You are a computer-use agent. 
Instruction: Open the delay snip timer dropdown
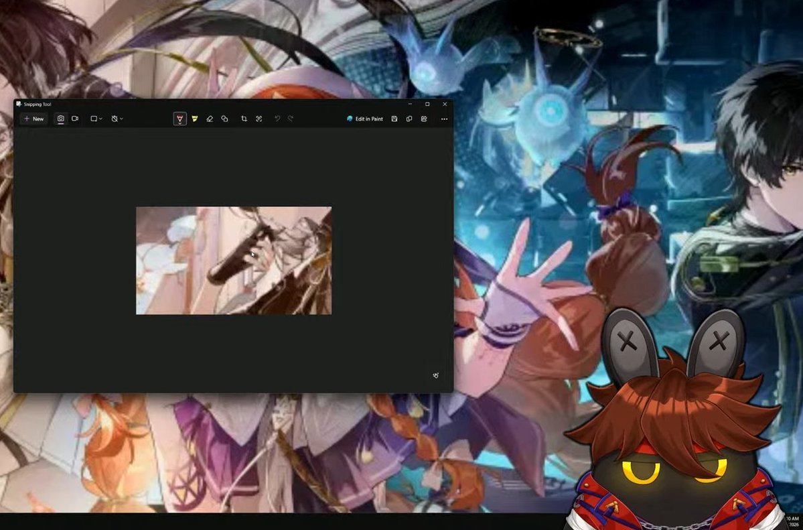pos(117,119)
